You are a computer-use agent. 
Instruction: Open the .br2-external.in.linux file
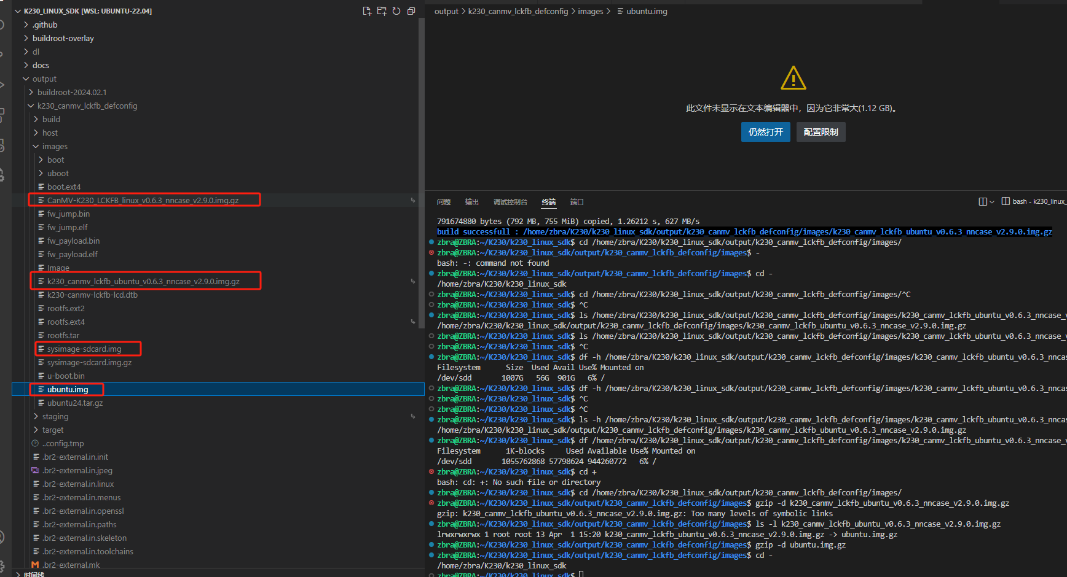tap(78, 484)
